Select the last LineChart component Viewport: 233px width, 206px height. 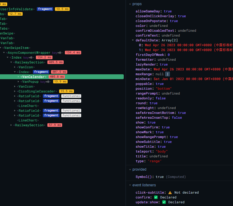click(x=28, y=120)
